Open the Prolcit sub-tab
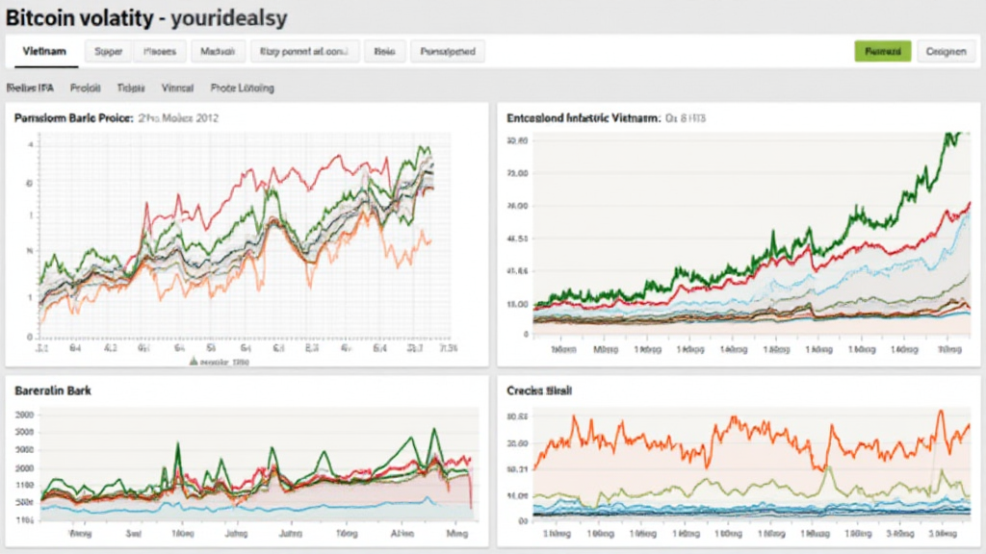Viewport: 986px width, 554px height. click(86, 88)
